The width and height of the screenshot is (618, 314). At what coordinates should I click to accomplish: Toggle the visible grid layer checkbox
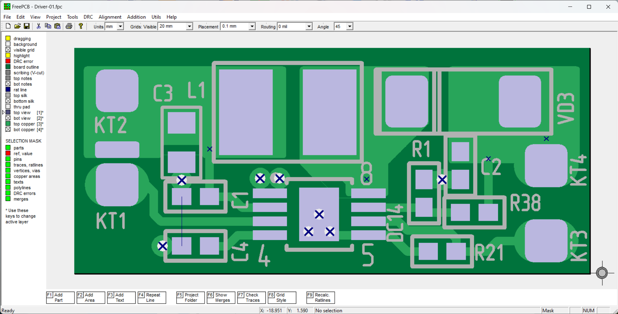[8, 50]
